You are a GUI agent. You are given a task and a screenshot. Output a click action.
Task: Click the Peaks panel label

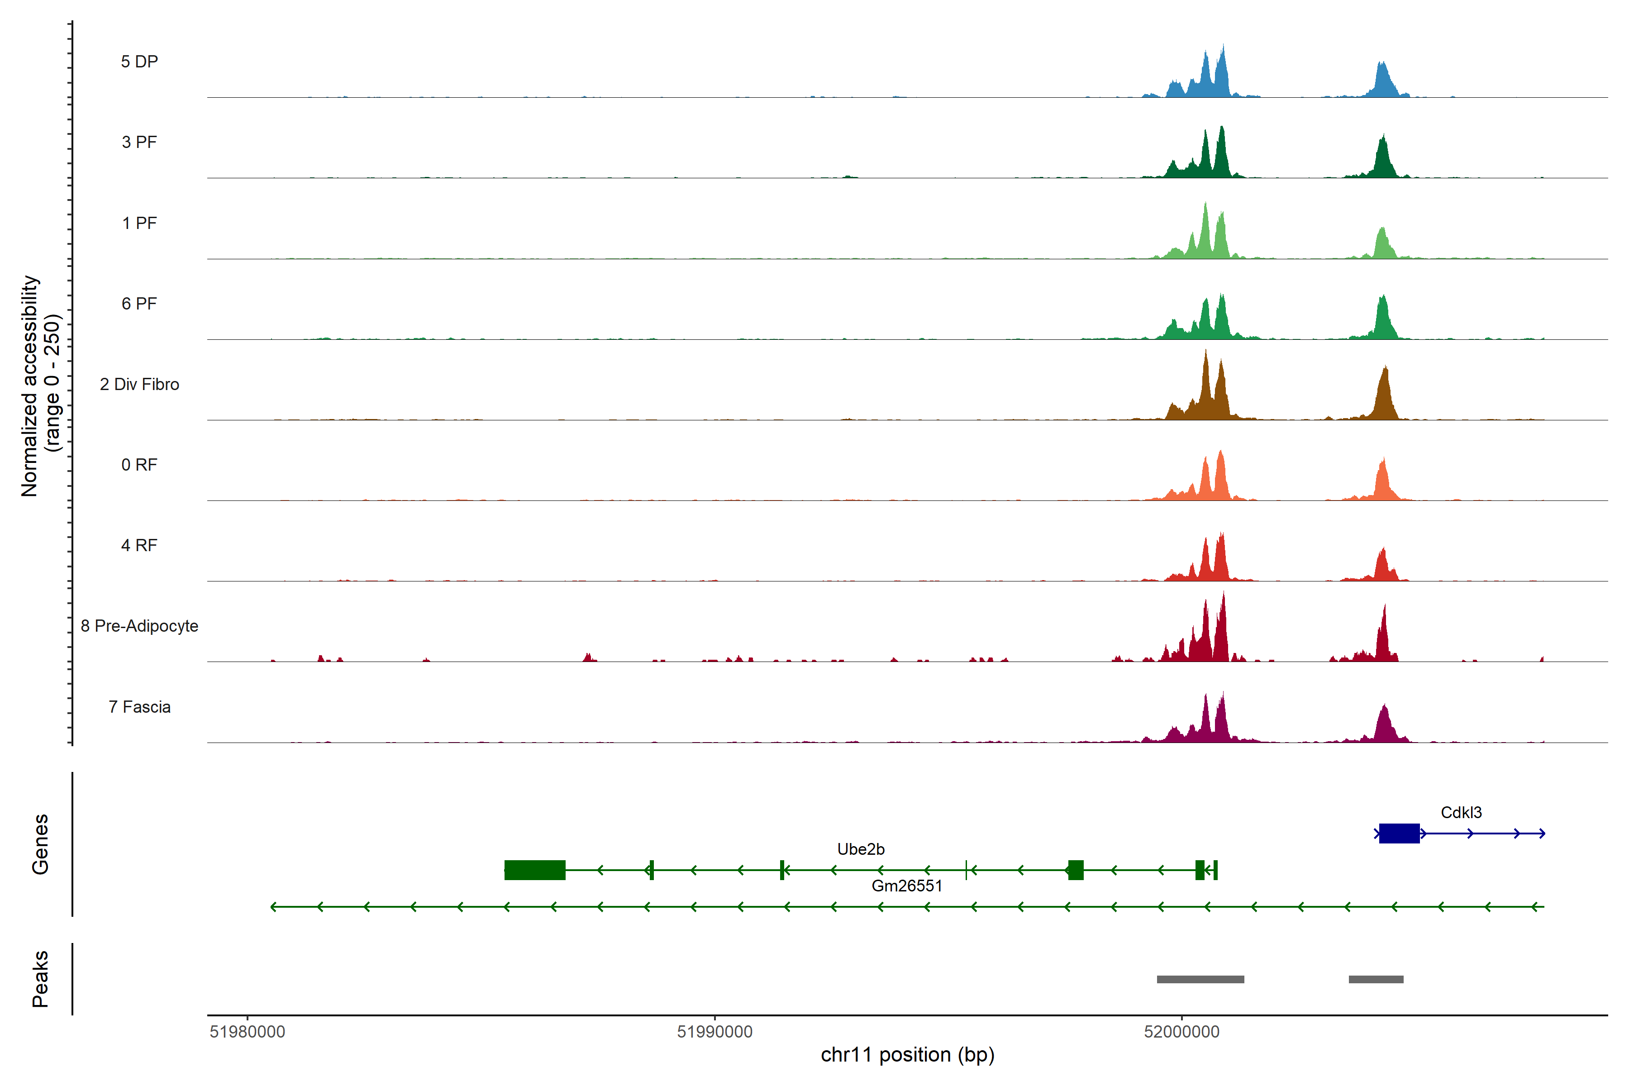40,979
